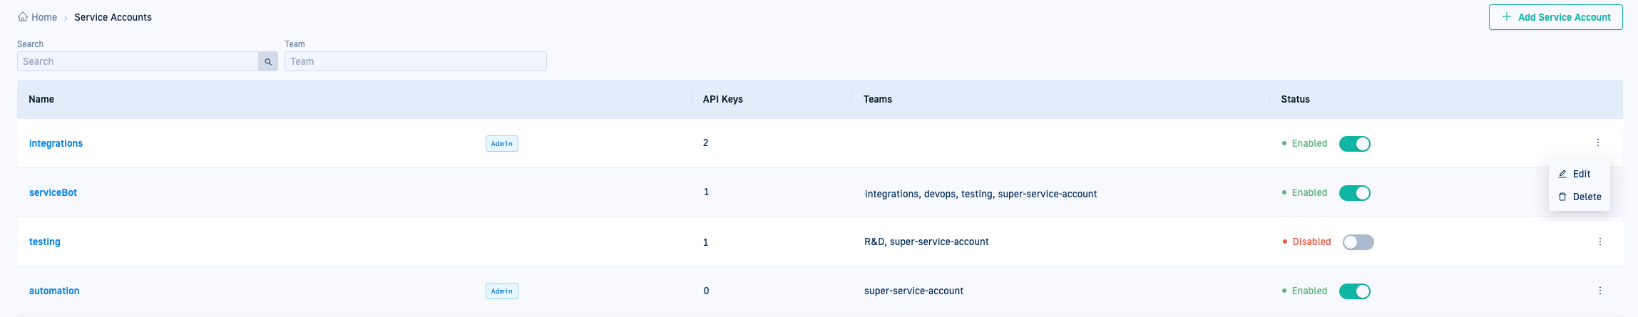The width and height of the screenshot is (1638, 317).
Task: Open the automation service account link
Action: [54, 291]
